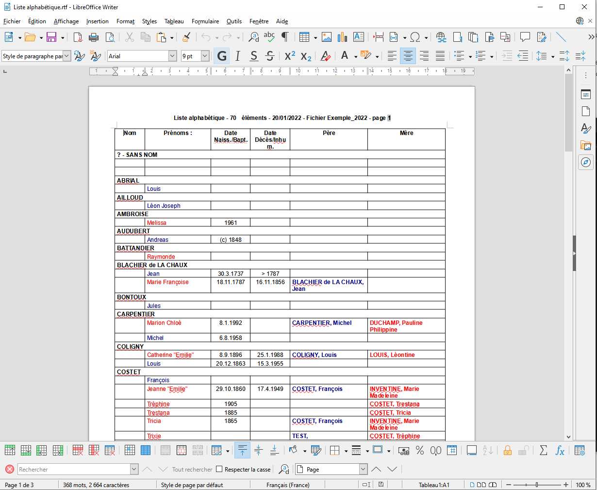Screen dimensions: 597x490
Task: Click superscript X² in the formatting bar
Action: coord(289,56)
